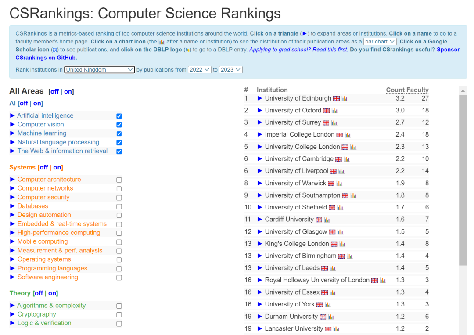
Task: Uncheck the Computer vision checkbox
Action: [x=118, y=124]
